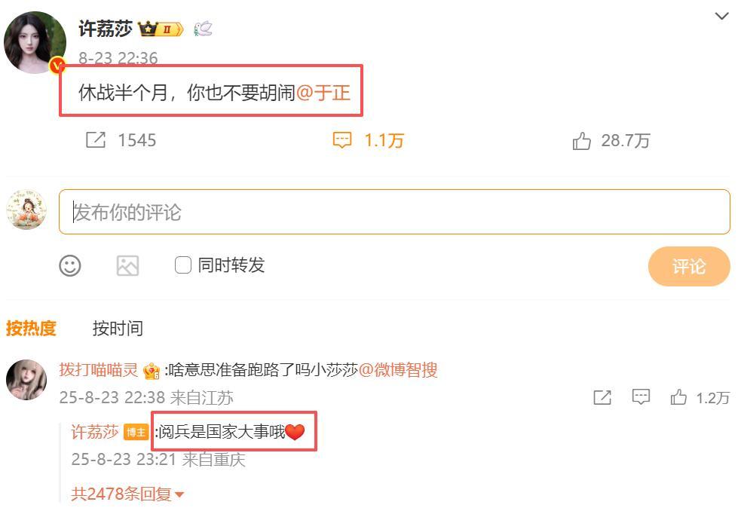The height and width of the screenshot is (511, 744).
Task: Sort comments by 按热度
Action: (32, 328)
